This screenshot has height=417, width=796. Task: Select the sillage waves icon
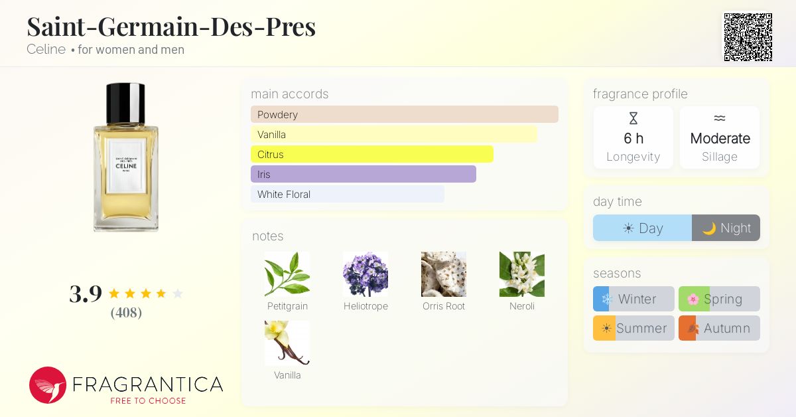tap(720, 119)
